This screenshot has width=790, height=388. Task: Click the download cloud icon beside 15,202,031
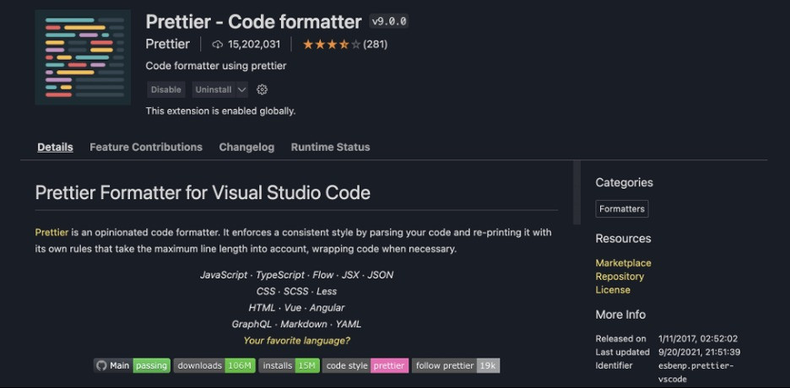coord(218,45)
